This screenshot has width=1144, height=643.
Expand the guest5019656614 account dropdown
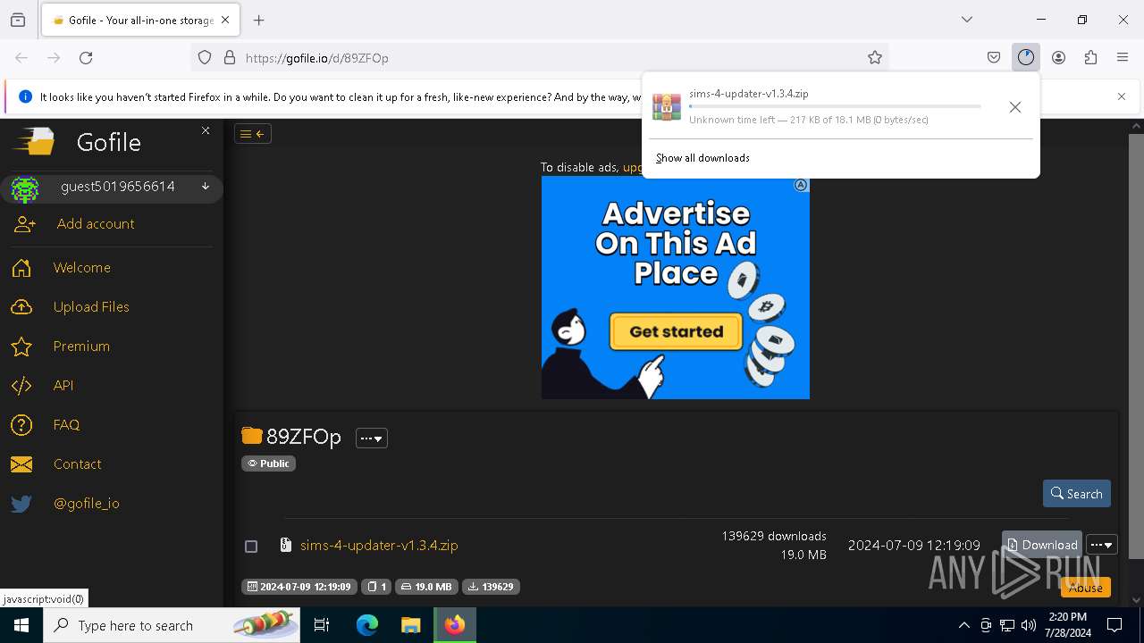(x=206, y=187)
